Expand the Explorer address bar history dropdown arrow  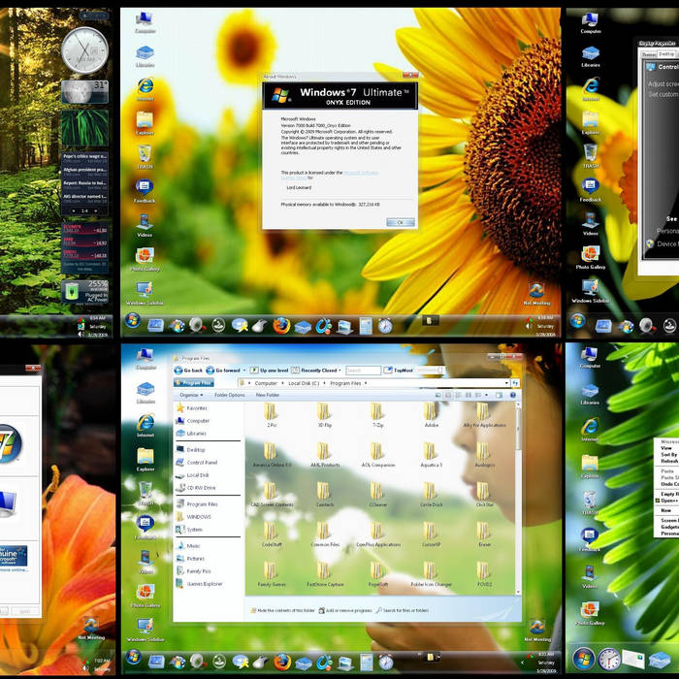click(507, 383)
